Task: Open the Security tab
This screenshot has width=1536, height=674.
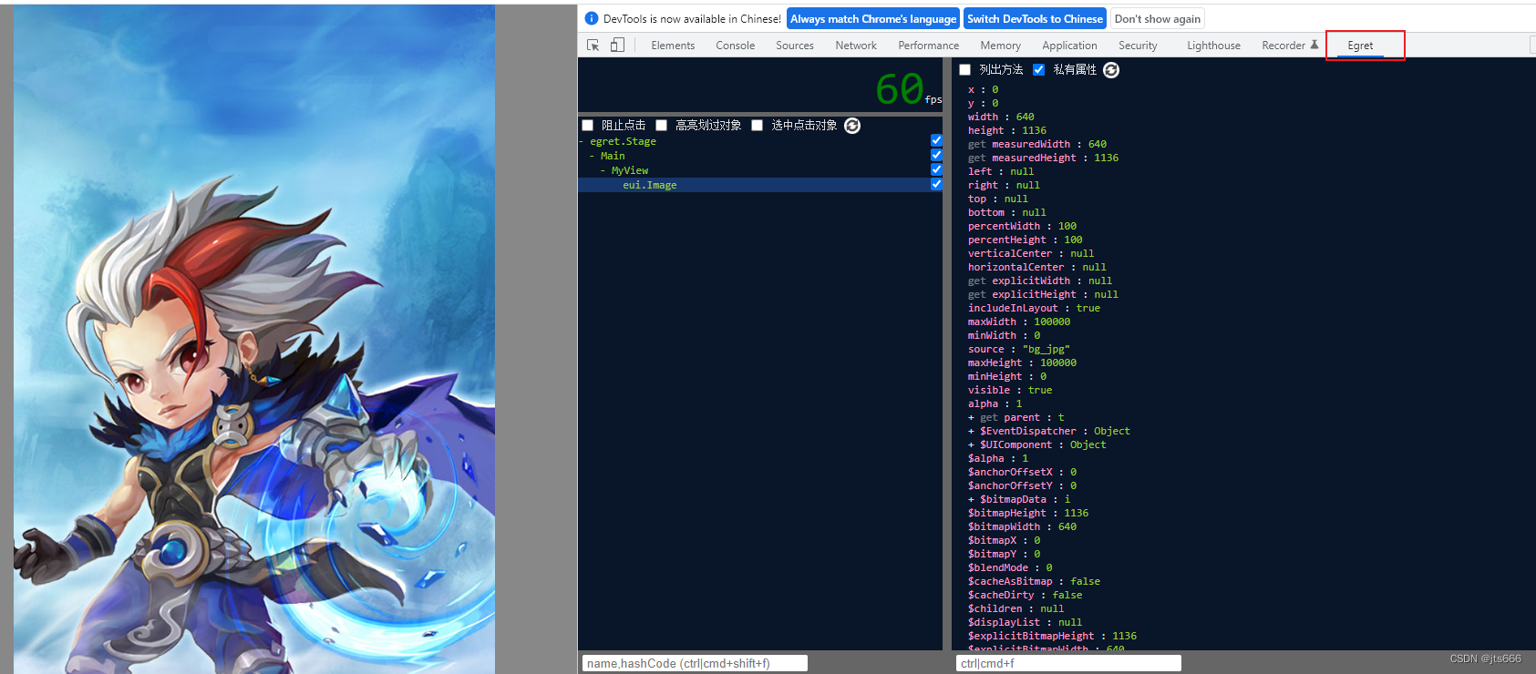Action: [x=1138, y=46]
